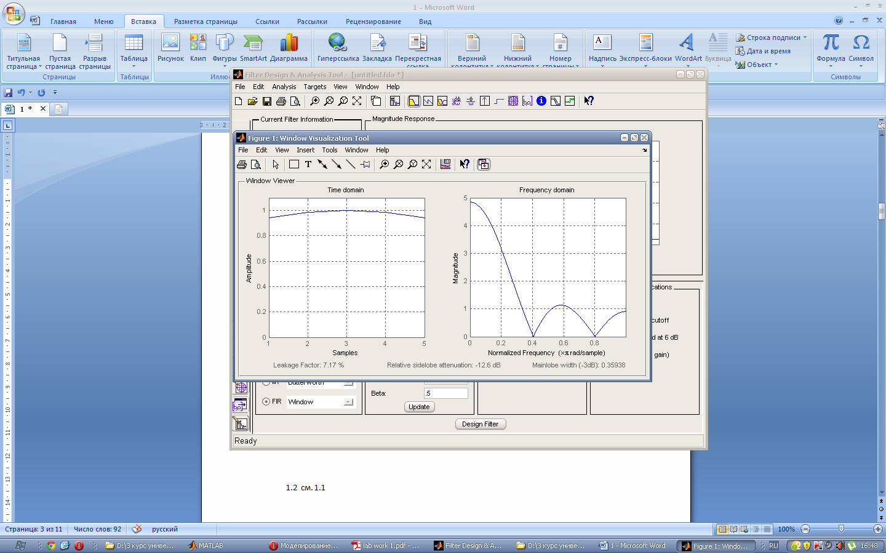Dock Window Visualization Tool using corner arrow
Viewport: 886px width, 553px height.
tap(645, 150)
